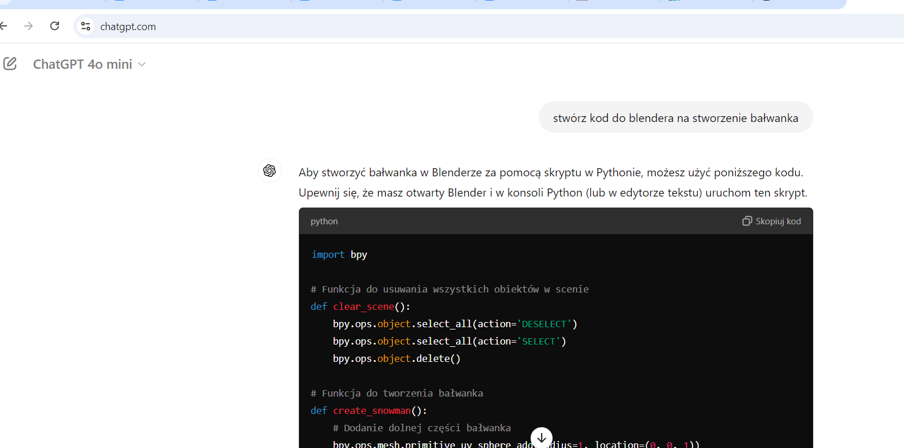
Task: Click the line with action='DESELECT'
Action: tap(455, 324)
